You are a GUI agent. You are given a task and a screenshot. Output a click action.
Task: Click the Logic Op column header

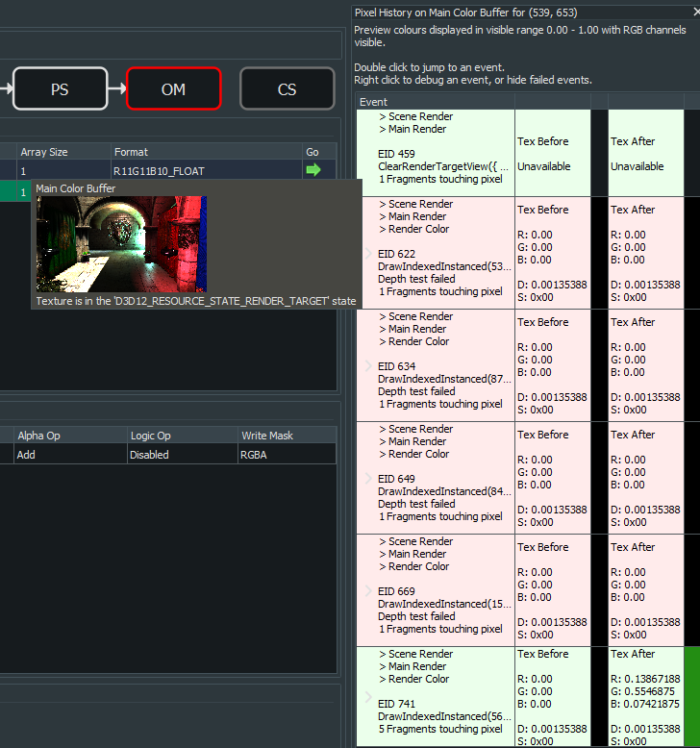(183, 436)
